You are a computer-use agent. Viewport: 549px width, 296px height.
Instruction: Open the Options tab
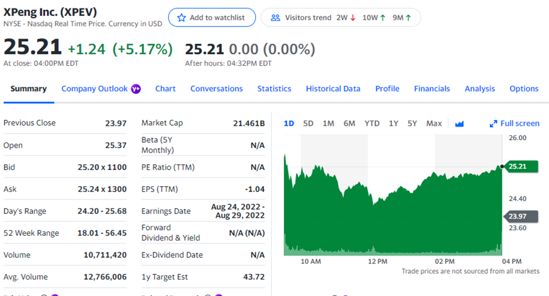coord(524,89)
